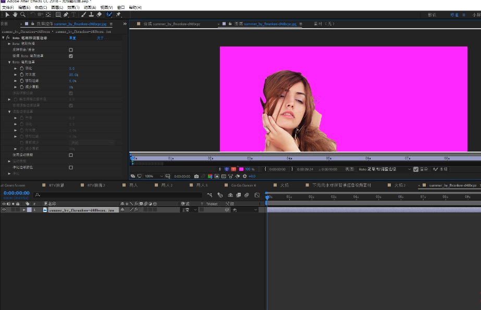Open the 视图 Roto view dropdown
Screen dimensions: 481x310
coord(384,169)
